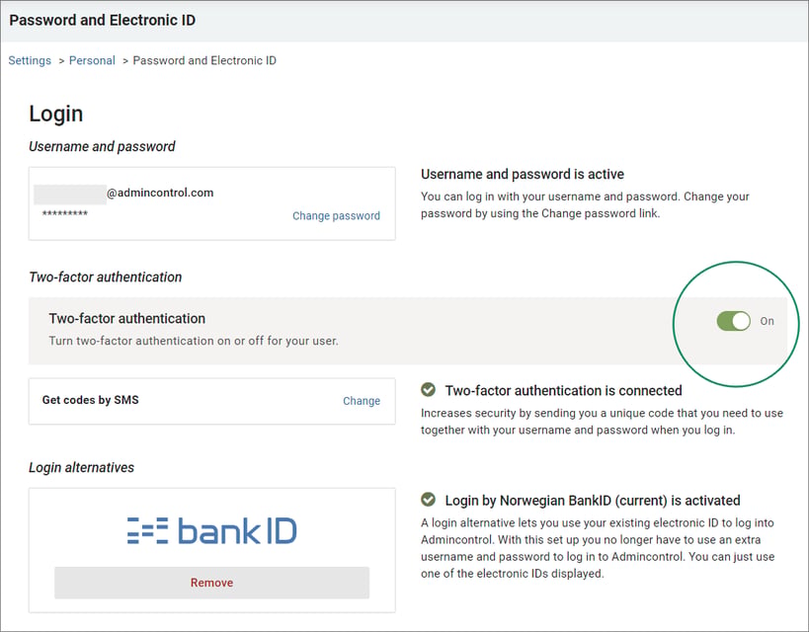Click the masked password asterisks
The image size is (809, 632).
65,213
